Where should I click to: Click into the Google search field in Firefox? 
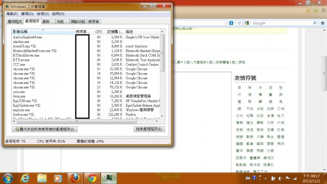point(282,23)
